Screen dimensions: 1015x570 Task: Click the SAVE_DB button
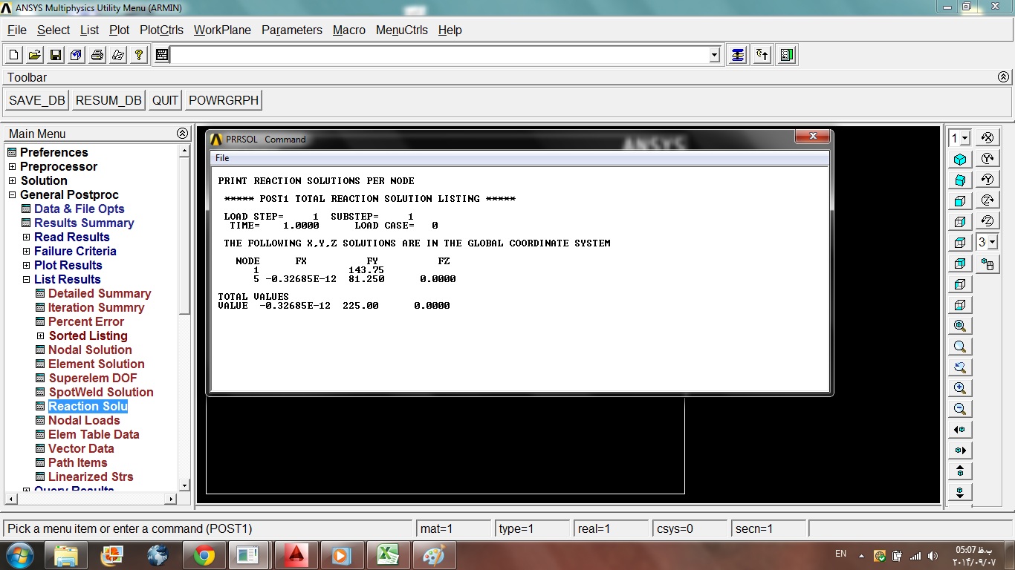[x=37, y=101]
